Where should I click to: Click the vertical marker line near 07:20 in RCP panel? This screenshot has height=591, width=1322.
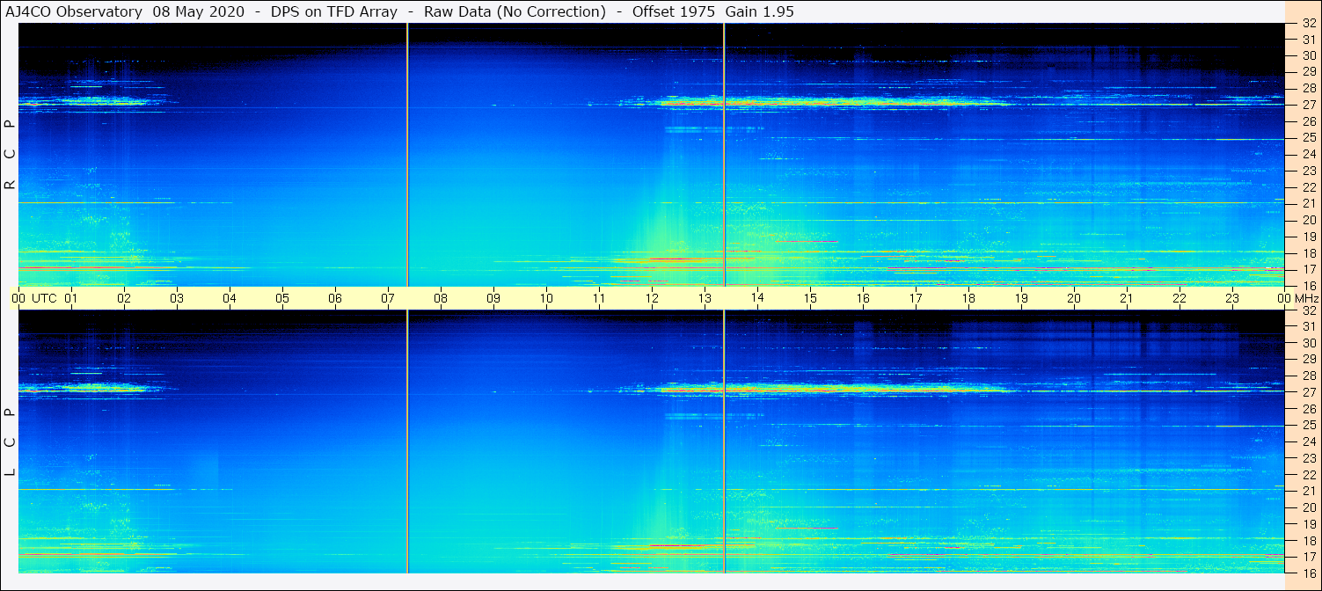click(x=407, y=155)
